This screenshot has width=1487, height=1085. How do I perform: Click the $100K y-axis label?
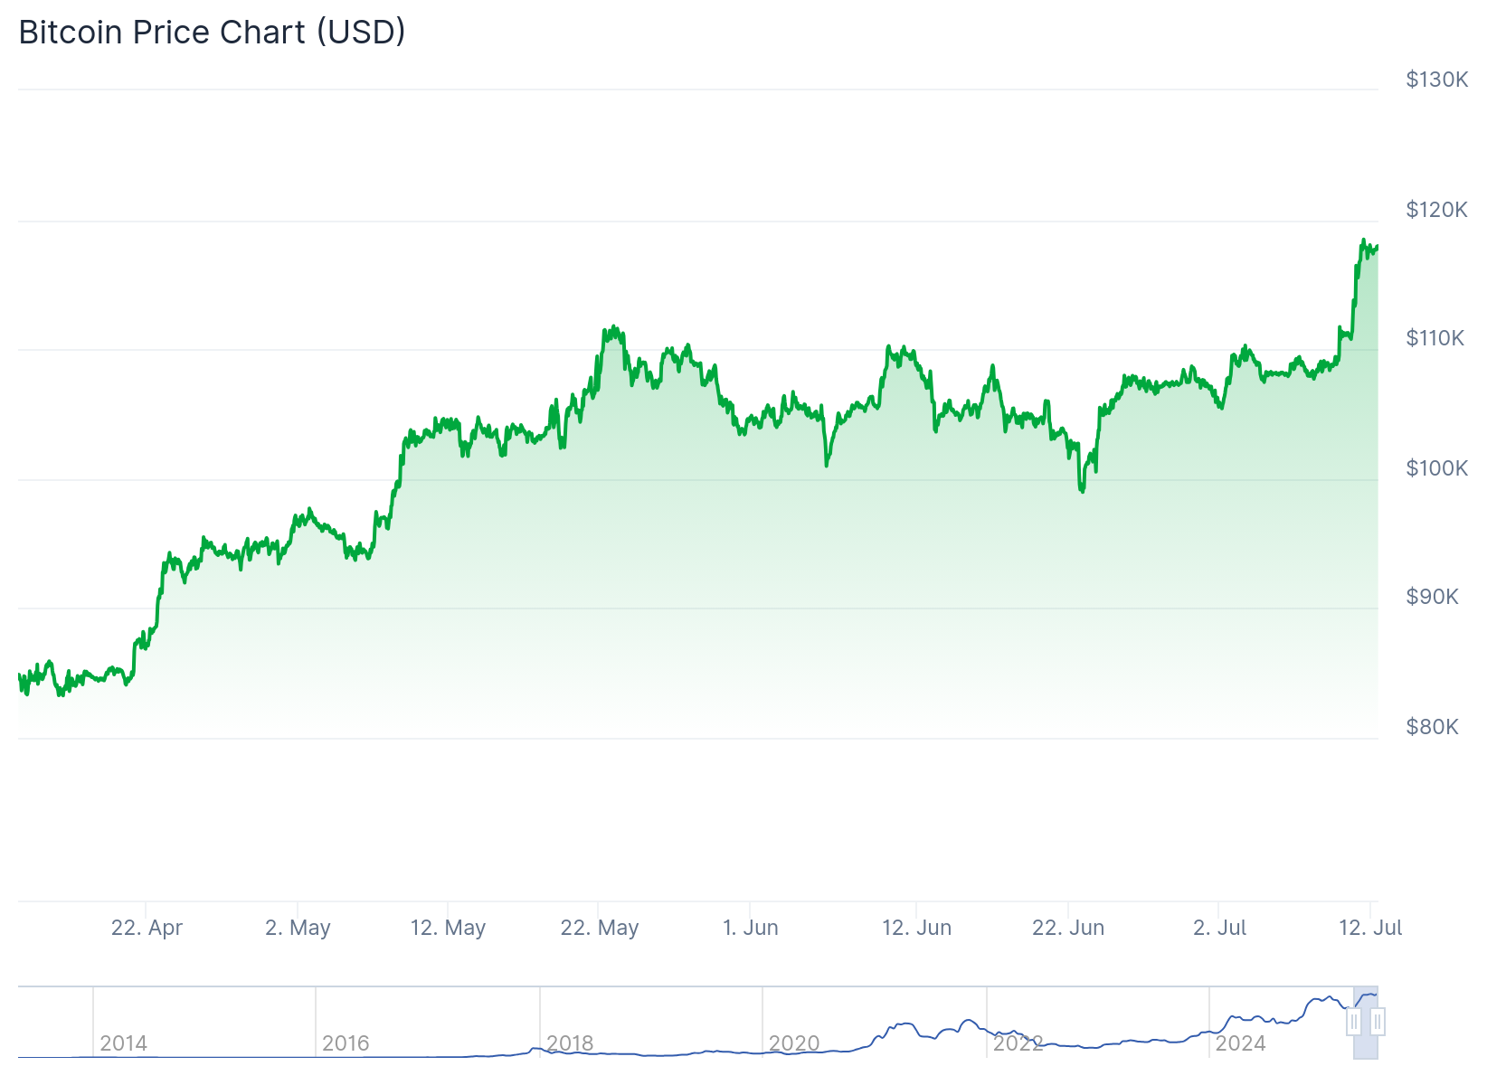pyautogui.click(x=1436, y=468)
